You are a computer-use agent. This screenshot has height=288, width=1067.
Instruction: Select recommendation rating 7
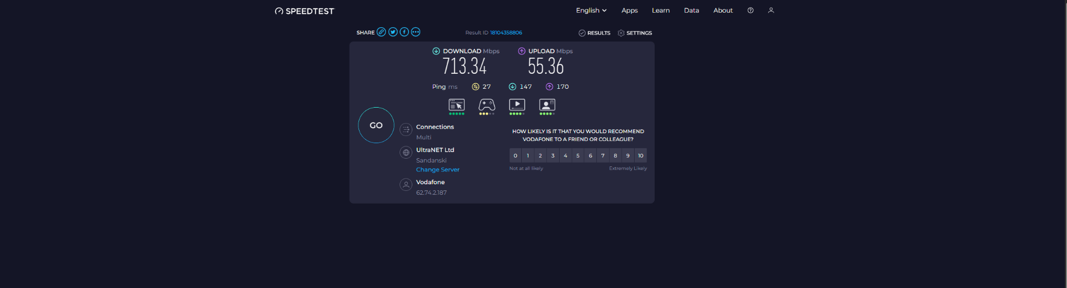click(x=603, y=155)
